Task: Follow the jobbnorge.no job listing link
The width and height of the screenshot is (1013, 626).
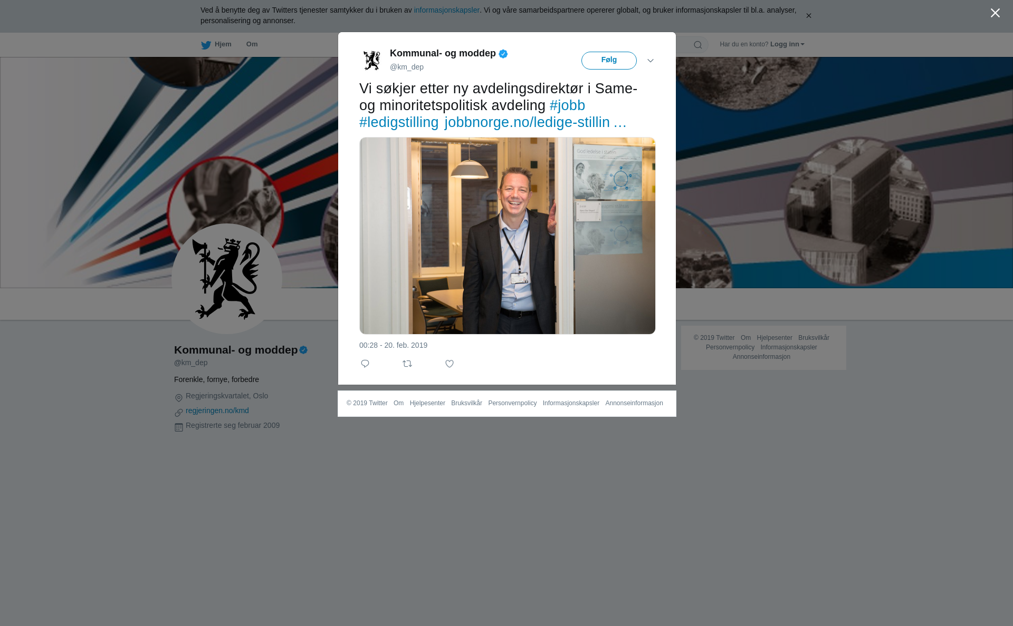Action: [x=536, y=122]
